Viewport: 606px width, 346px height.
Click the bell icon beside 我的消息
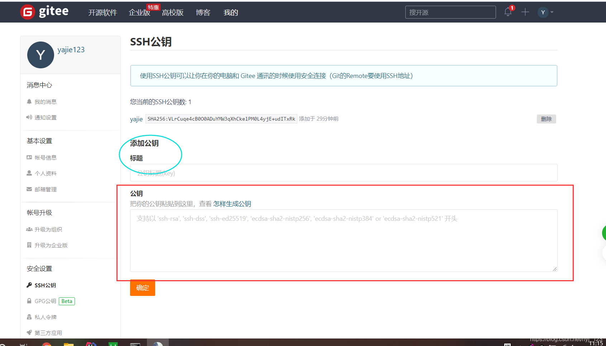(29, 101)
